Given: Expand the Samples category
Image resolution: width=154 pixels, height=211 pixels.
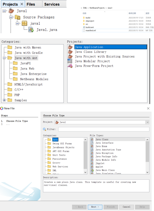Looking at the screenshot, I should (4, 100).
